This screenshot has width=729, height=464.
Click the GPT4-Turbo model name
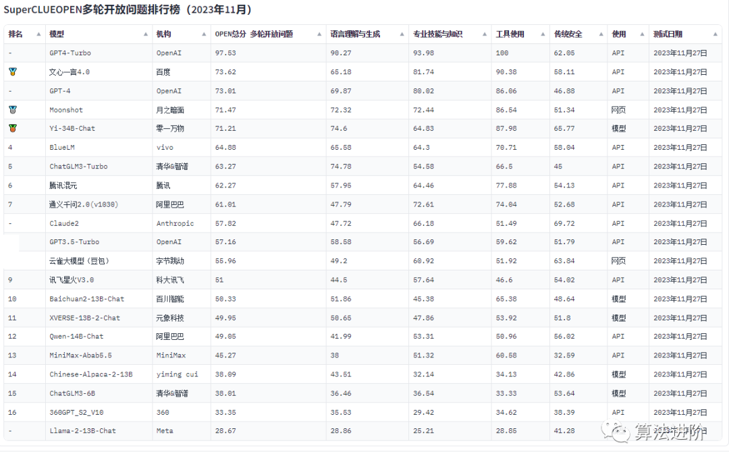coord(69,53)
